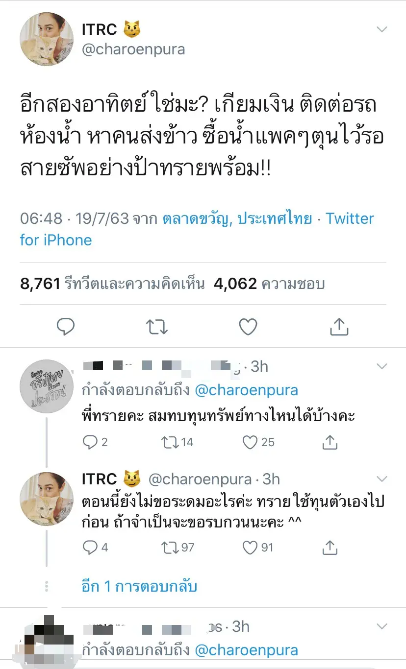Retweet the main ITRC tweet
This screenshot has width=406, height=669.
pyautogui.click(x=157, y=327)
